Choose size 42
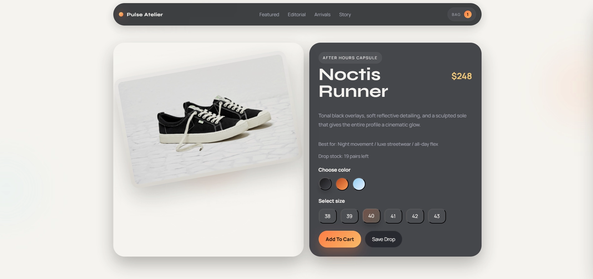The image size is (593, 279). click(x=415, y=216)
